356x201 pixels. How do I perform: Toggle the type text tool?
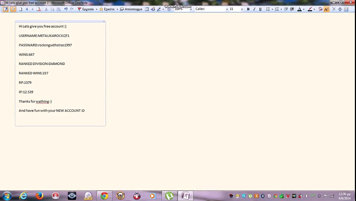[326, 9]
